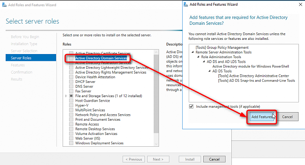Check Active Directory Rights Management Services

coord(71,72)
